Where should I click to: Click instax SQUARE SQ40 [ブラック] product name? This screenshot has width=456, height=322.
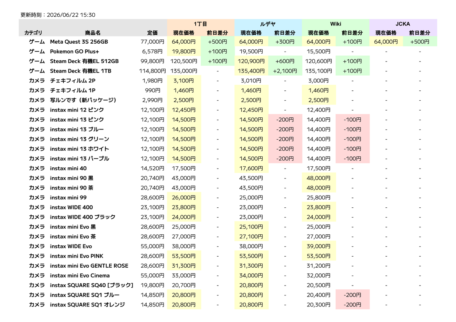[x=92, y=285]
